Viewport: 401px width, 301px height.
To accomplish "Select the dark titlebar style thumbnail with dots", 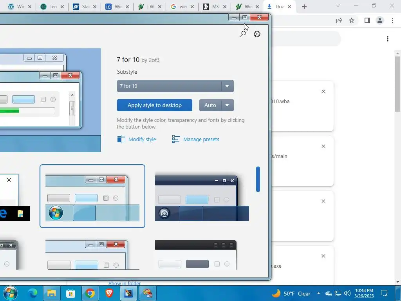I will [196, 255].
